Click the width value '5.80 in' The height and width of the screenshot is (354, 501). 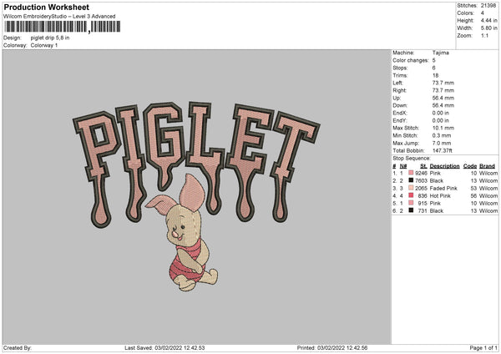[x=488, y=28]
